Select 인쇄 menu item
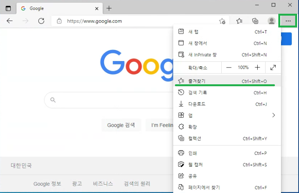This screenshot has width=299, height=193. tap(227, 153)
